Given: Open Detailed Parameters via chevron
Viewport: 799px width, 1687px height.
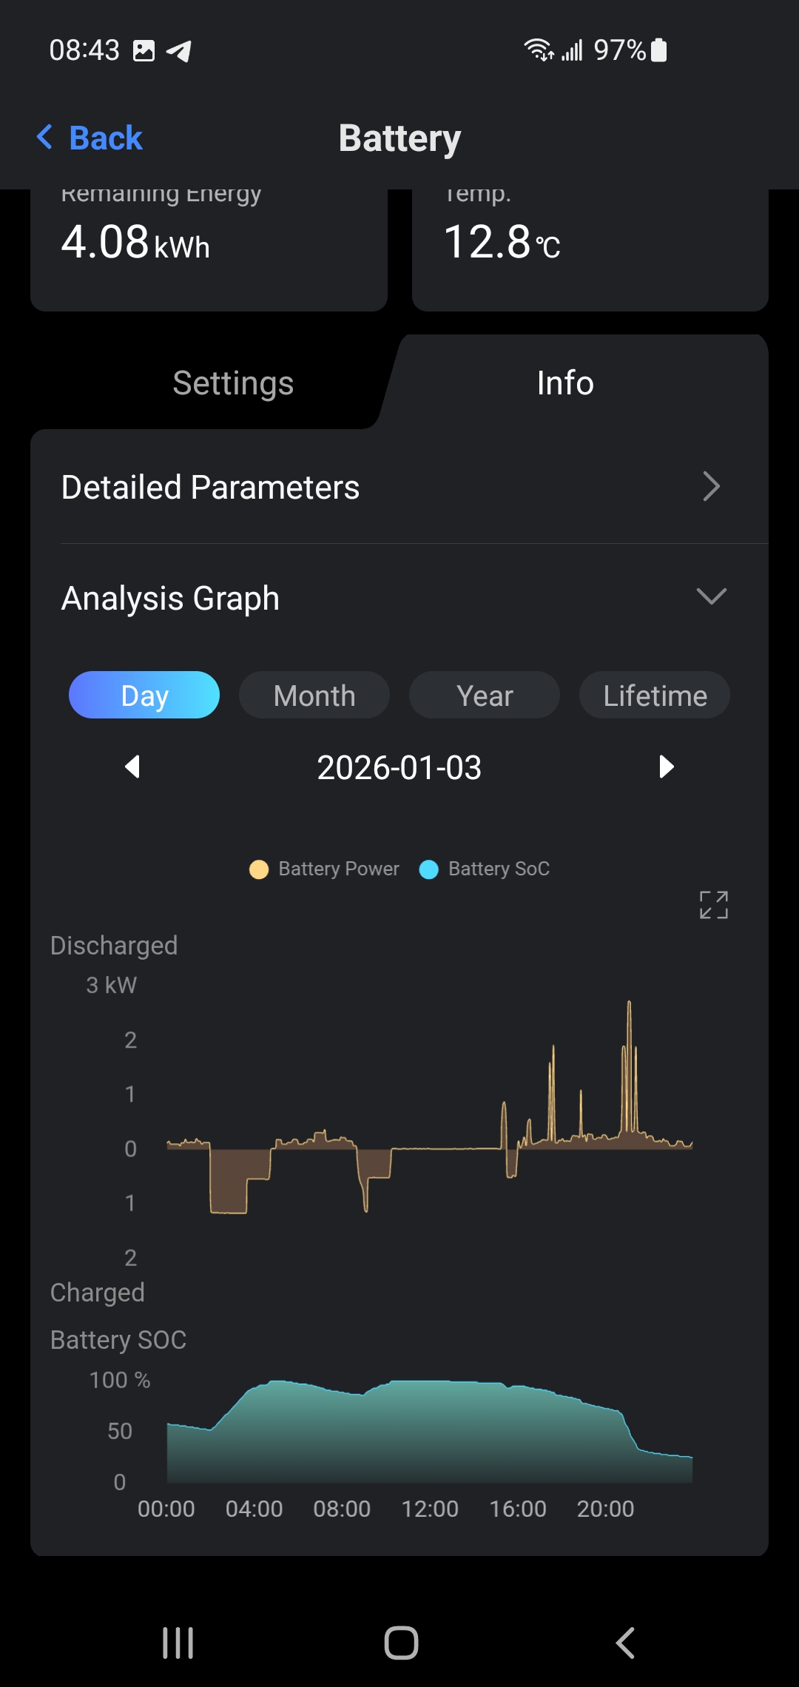Looking at the screenshot, I should [x=711, y=487].
